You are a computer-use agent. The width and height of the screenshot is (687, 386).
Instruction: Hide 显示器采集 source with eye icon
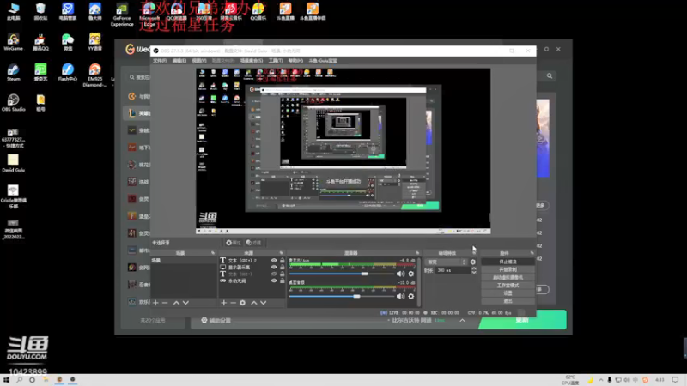pyautogui.click(x=274, y=267)
